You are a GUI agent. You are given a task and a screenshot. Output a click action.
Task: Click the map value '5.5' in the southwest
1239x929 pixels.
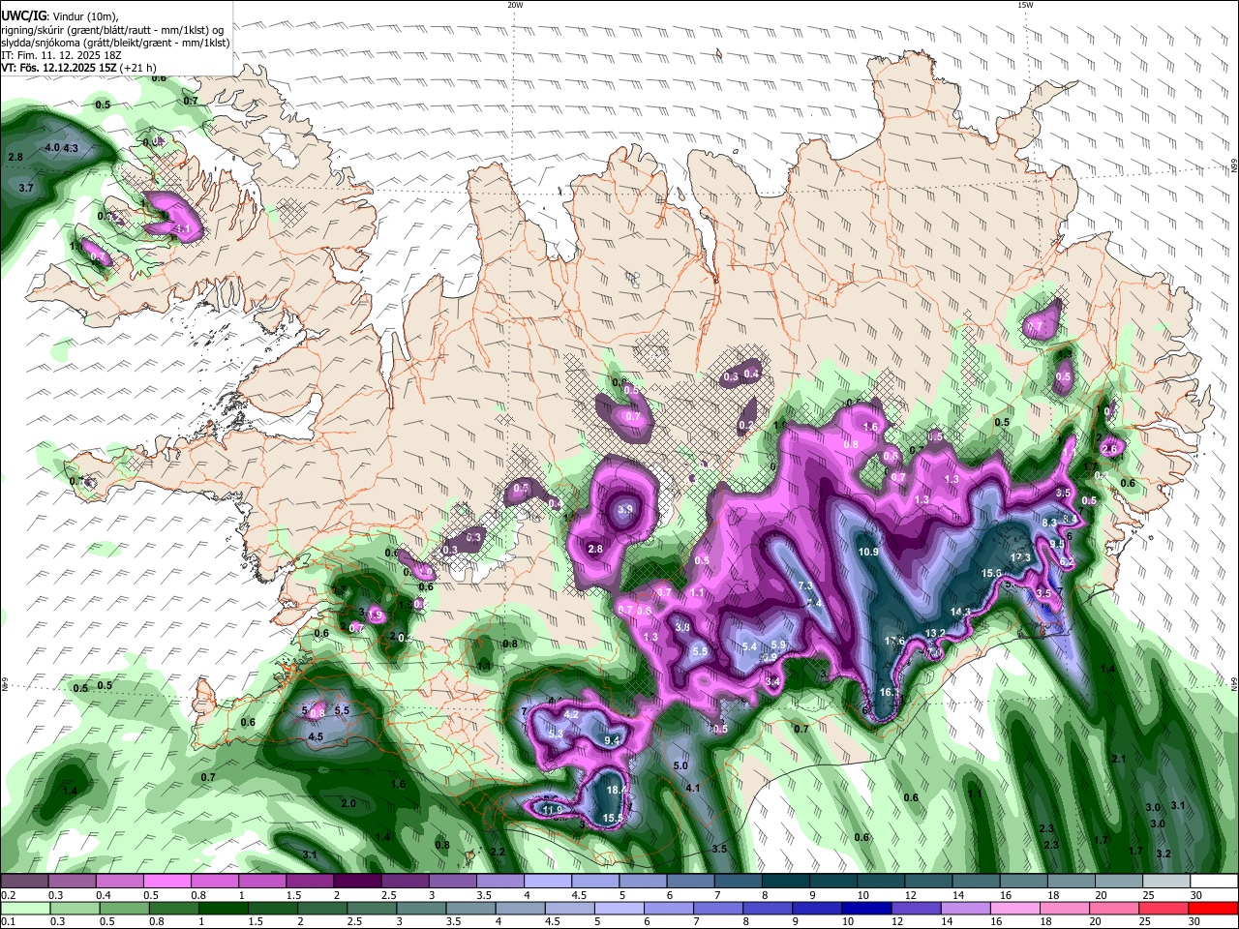(342, 710)
